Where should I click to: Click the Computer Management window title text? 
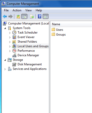(23, 4)
